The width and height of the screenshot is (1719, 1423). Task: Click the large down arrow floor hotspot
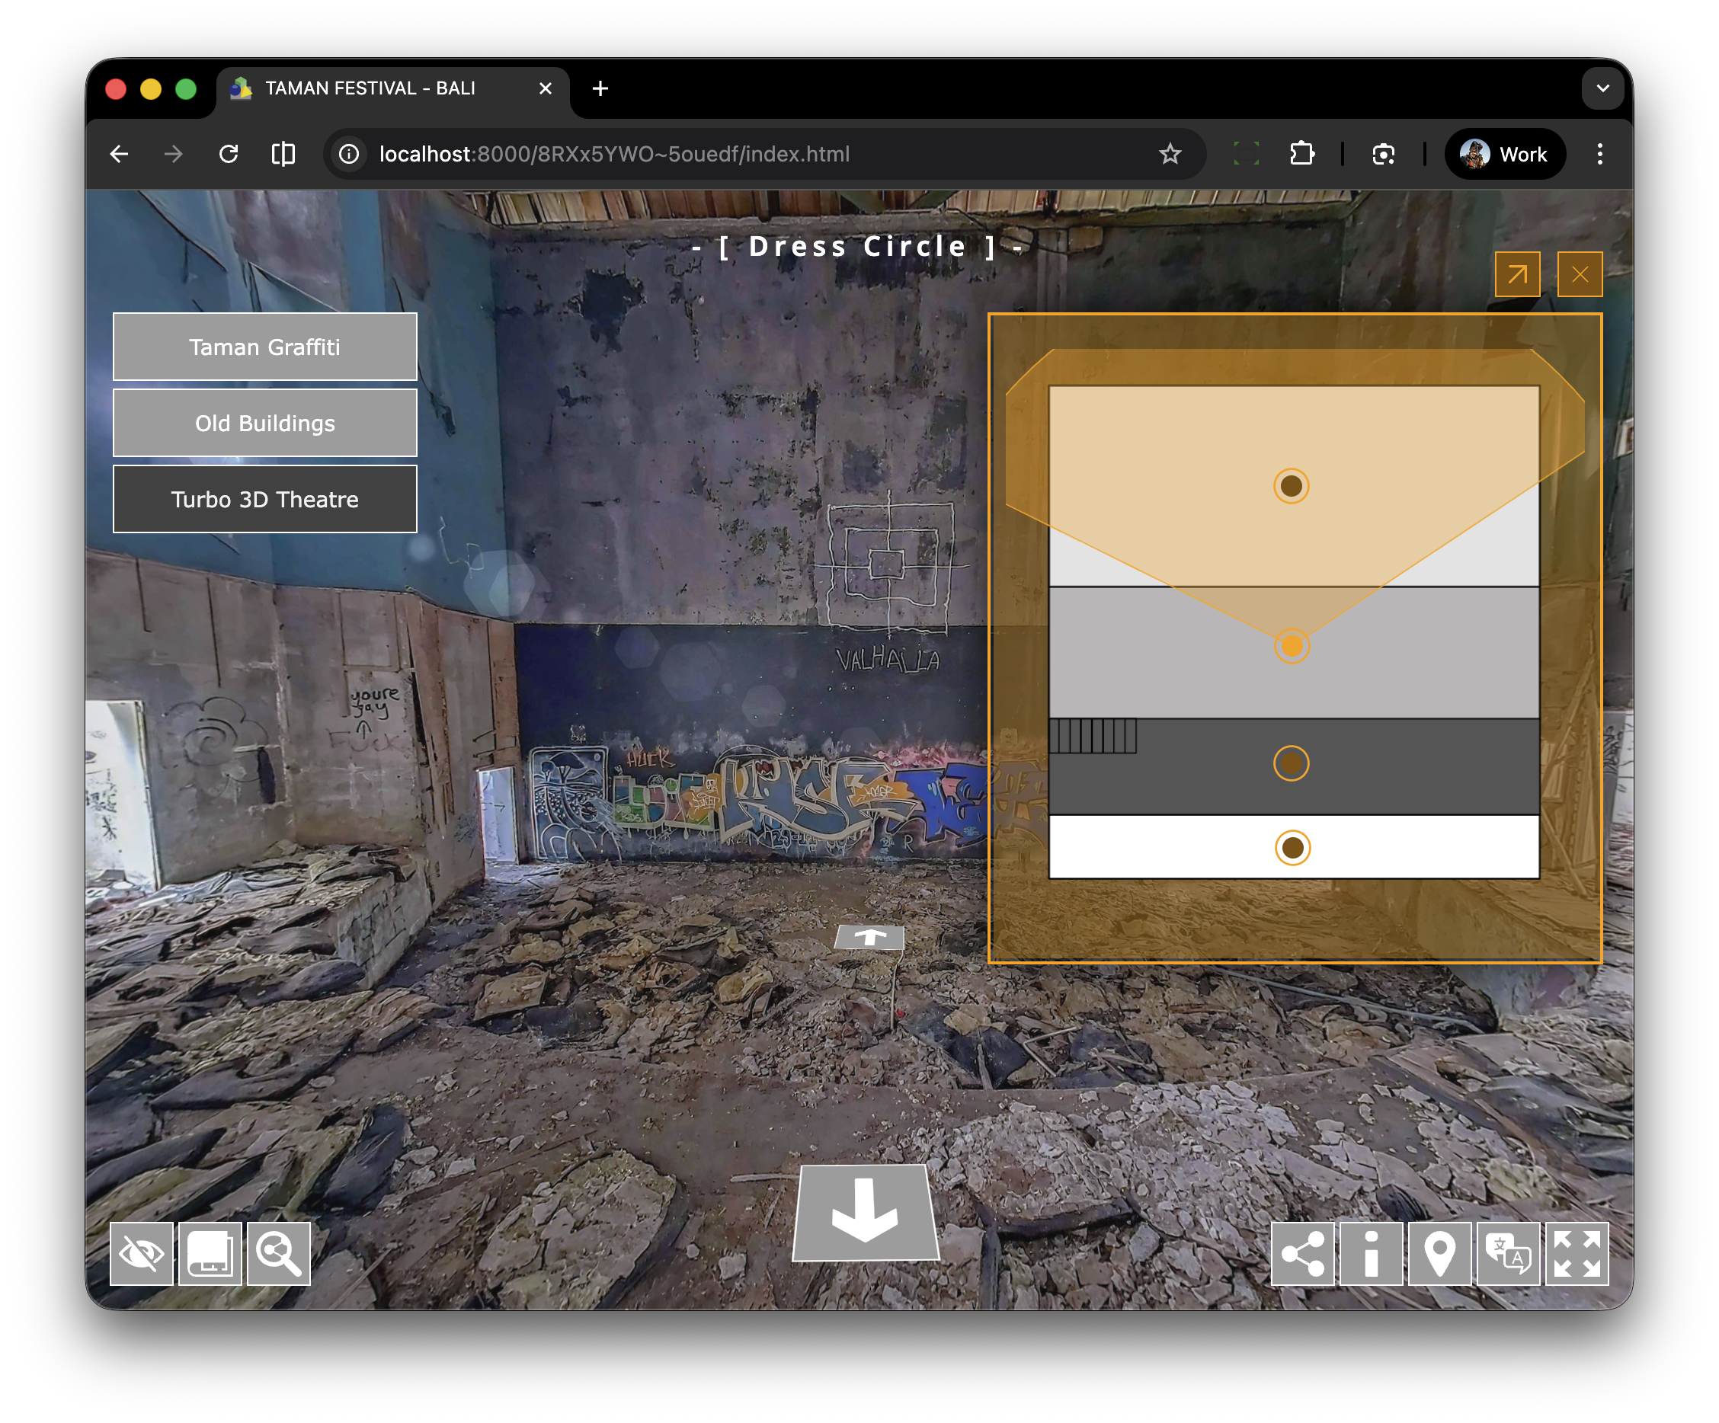[x=866, y=1213]
